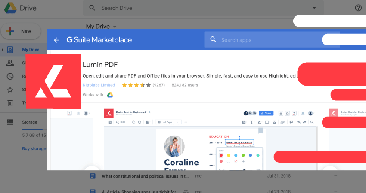Select My Drive in the left sidebar
This screenshot has width=366, height=193.
(x=30, y=50)
